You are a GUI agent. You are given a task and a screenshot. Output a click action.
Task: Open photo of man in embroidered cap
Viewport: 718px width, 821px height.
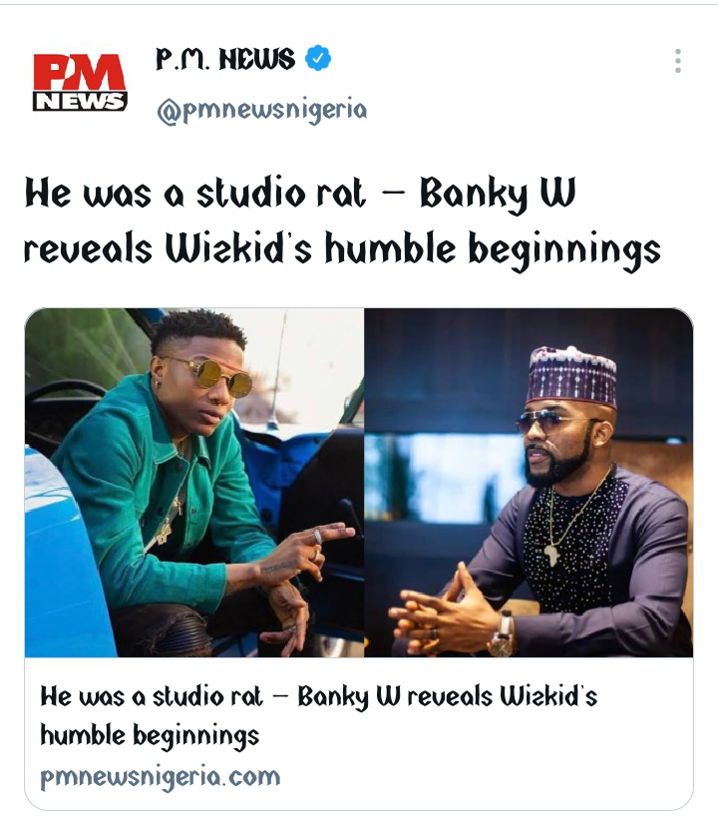pyautogui.click(x=529, y=482)
